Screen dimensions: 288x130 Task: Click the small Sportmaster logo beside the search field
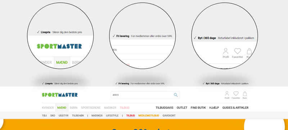click(x=60, y=95)
